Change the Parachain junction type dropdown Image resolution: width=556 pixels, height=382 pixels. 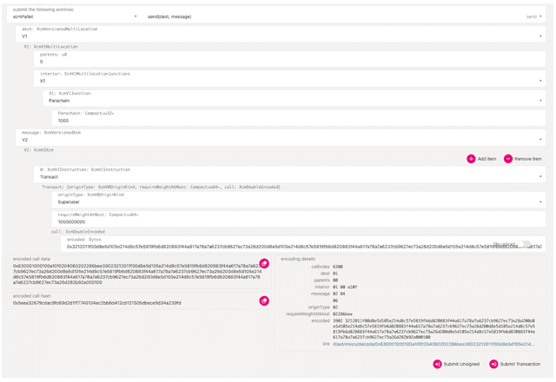click(295, 100)
